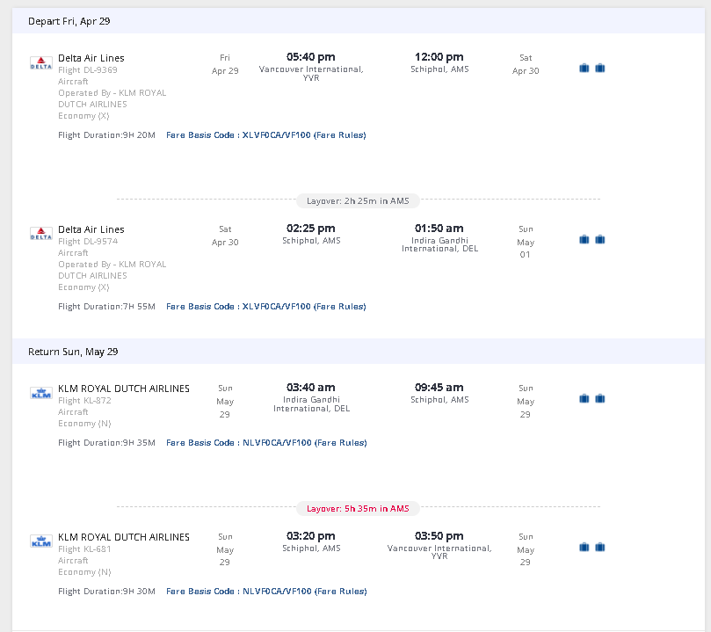The width and height of the screenshot is (711, 632).
Task: Click the left baggage icon for flight KL-681
Action: click(x=584, y=547)
